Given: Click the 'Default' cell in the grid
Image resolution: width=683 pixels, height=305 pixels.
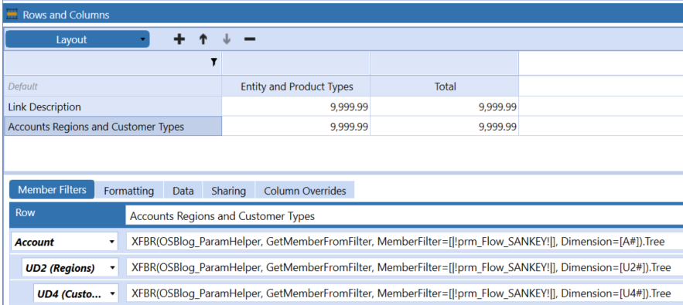Looking at the screenshot, I should 113,86.
